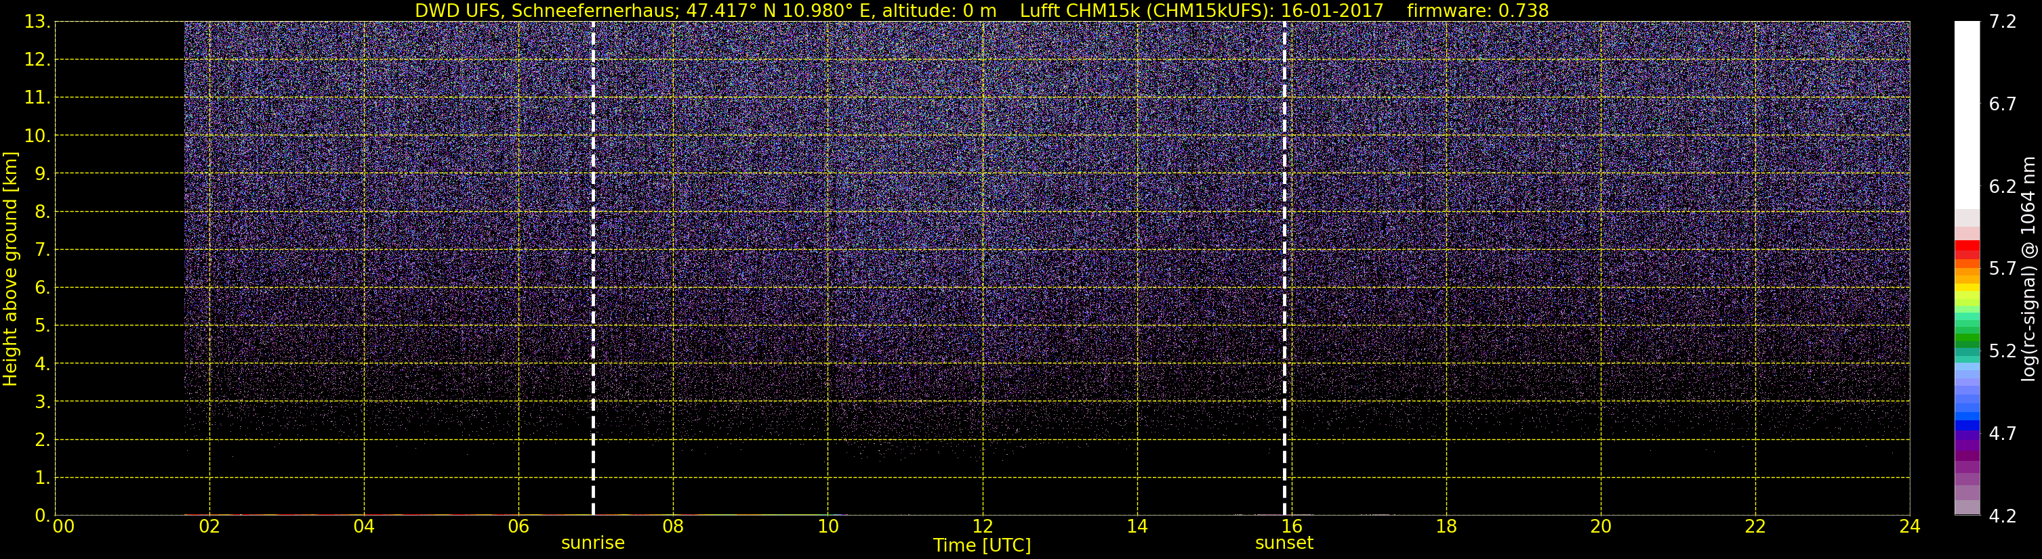Screen dimensions: 2042x559
Task: Select the height axis tick label at 6 km
Action: pos(42,288)
